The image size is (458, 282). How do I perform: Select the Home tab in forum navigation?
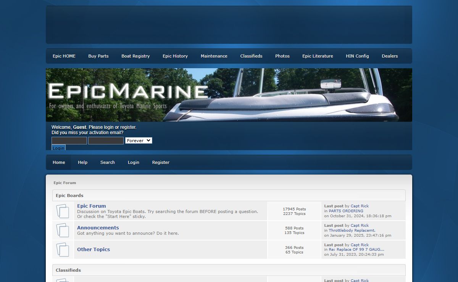(x=59, y=162)
